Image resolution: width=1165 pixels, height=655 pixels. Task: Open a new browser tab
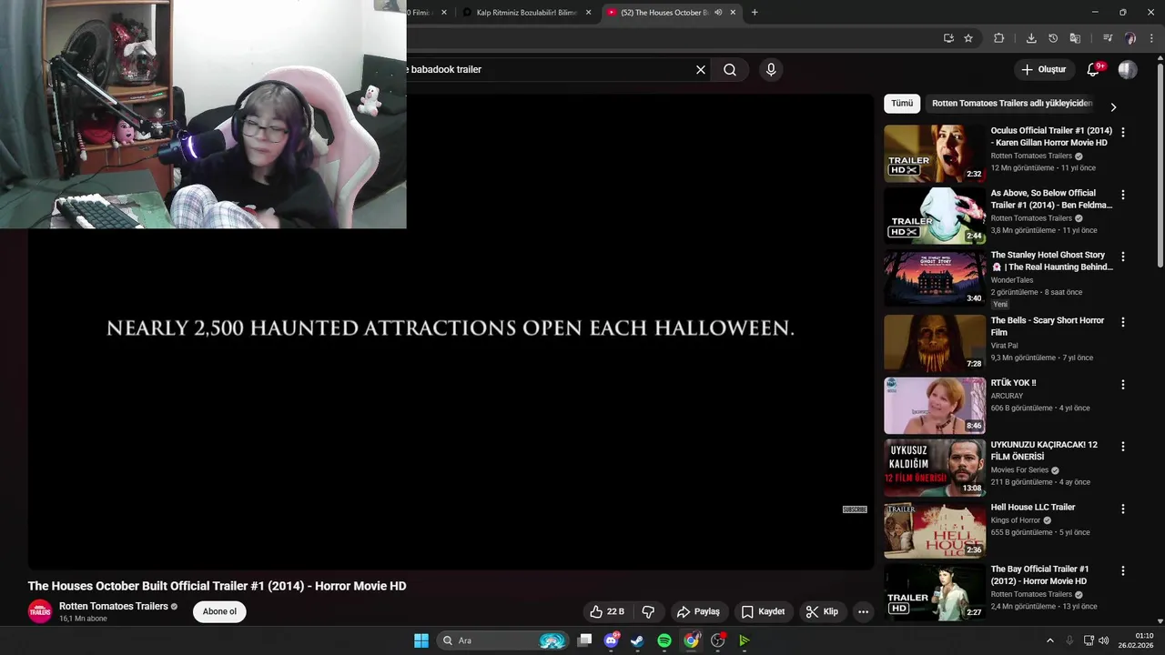[755, 13]
